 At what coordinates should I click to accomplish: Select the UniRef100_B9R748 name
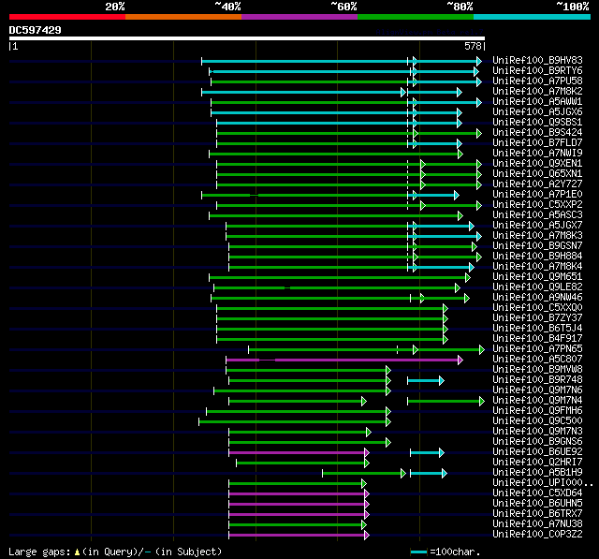coord(537,380)
